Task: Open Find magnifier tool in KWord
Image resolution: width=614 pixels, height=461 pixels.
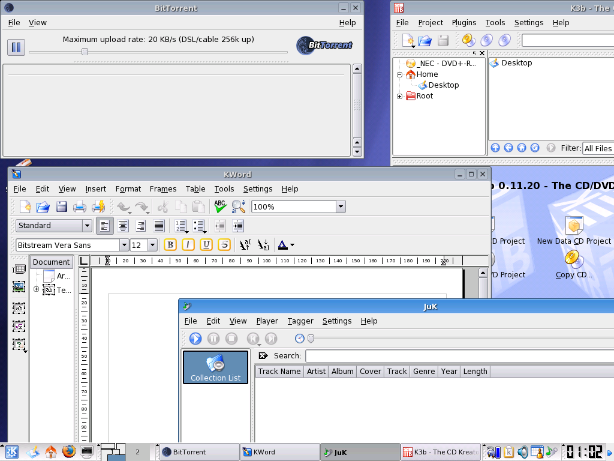Action: click(x=238, y=206)
